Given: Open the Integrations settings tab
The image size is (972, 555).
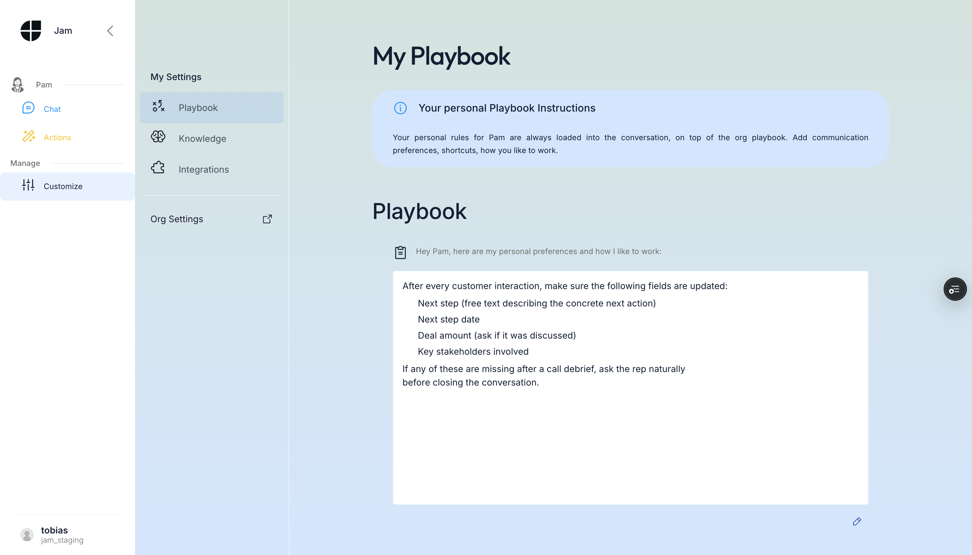Looking at the screenshot, I should pos(212,169).
